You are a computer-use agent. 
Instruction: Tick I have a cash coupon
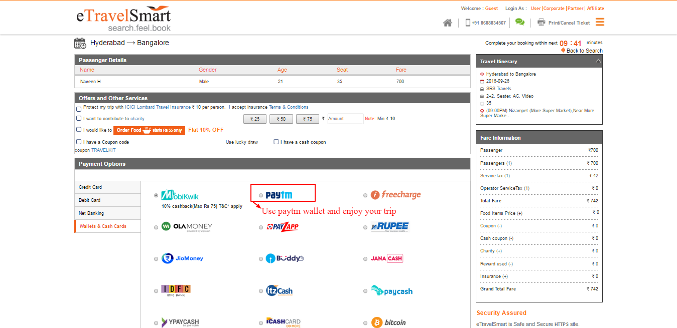[276, 142]
